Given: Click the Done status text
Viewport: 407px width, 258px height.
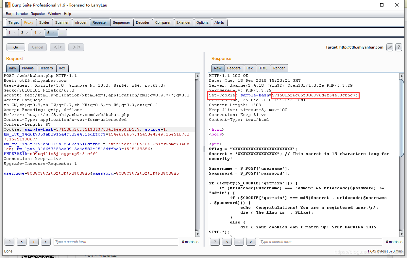Looking at the screenshot, I should [8, 251].
